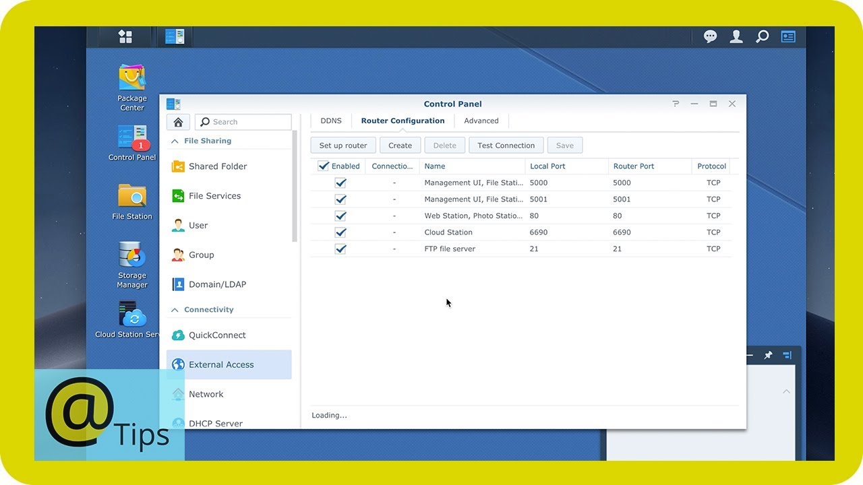This screenshot has width=863, height=485.
Task: Sort by the Router Port column header
Action: pyautogui.click(x=650, y=166)
